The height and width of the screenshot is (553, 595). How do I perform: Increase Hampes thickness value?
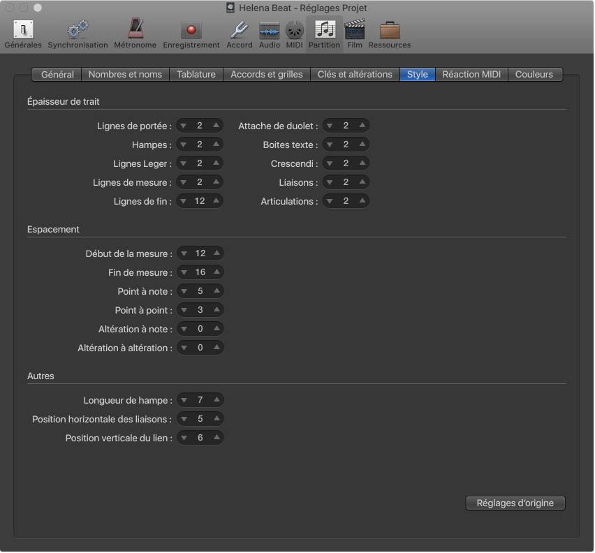click(x=216, y=145)
